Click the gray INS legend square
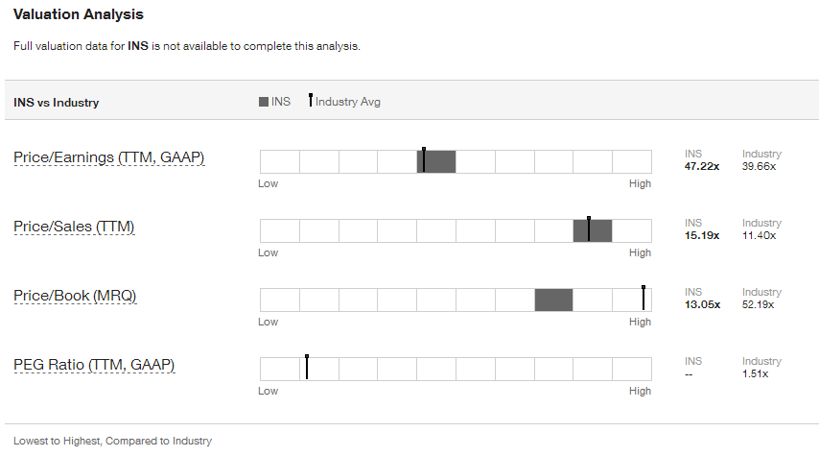819x456 pixels. coord(264,102)
